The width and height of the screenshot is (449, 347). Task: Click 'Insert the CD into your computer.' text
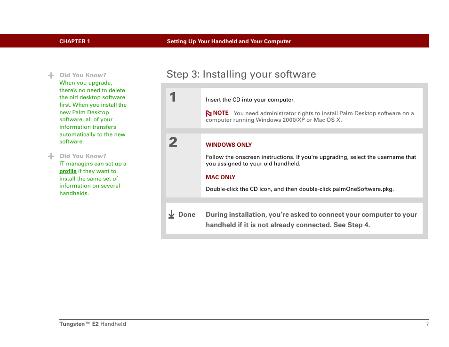[250, 100]
